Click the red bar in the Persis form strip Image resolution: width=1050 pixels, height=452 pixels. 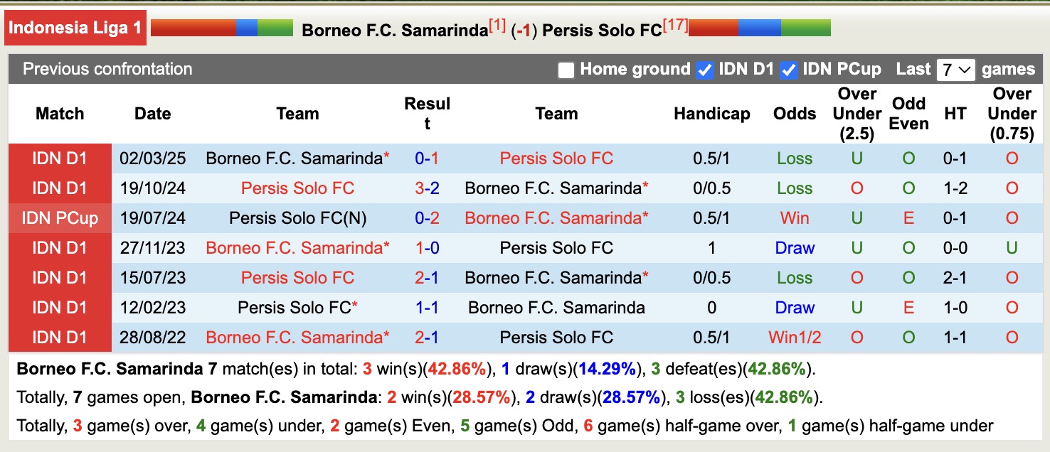[x=715, y=29]
